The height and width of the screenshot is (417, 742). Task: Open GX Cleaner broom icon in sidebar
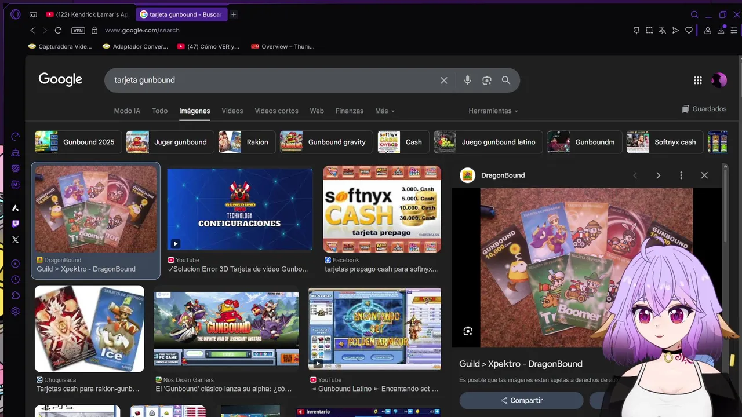pyautogui.click(x=16, y=153)
